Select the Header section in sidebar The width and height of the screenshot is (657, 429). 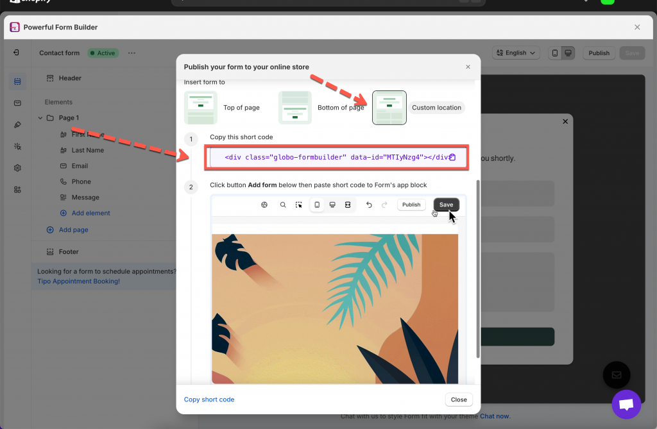(70, 78)
